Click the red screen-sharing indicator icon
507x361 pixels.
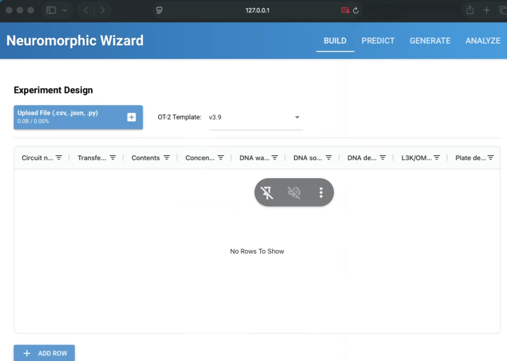(x=345, y=10)
